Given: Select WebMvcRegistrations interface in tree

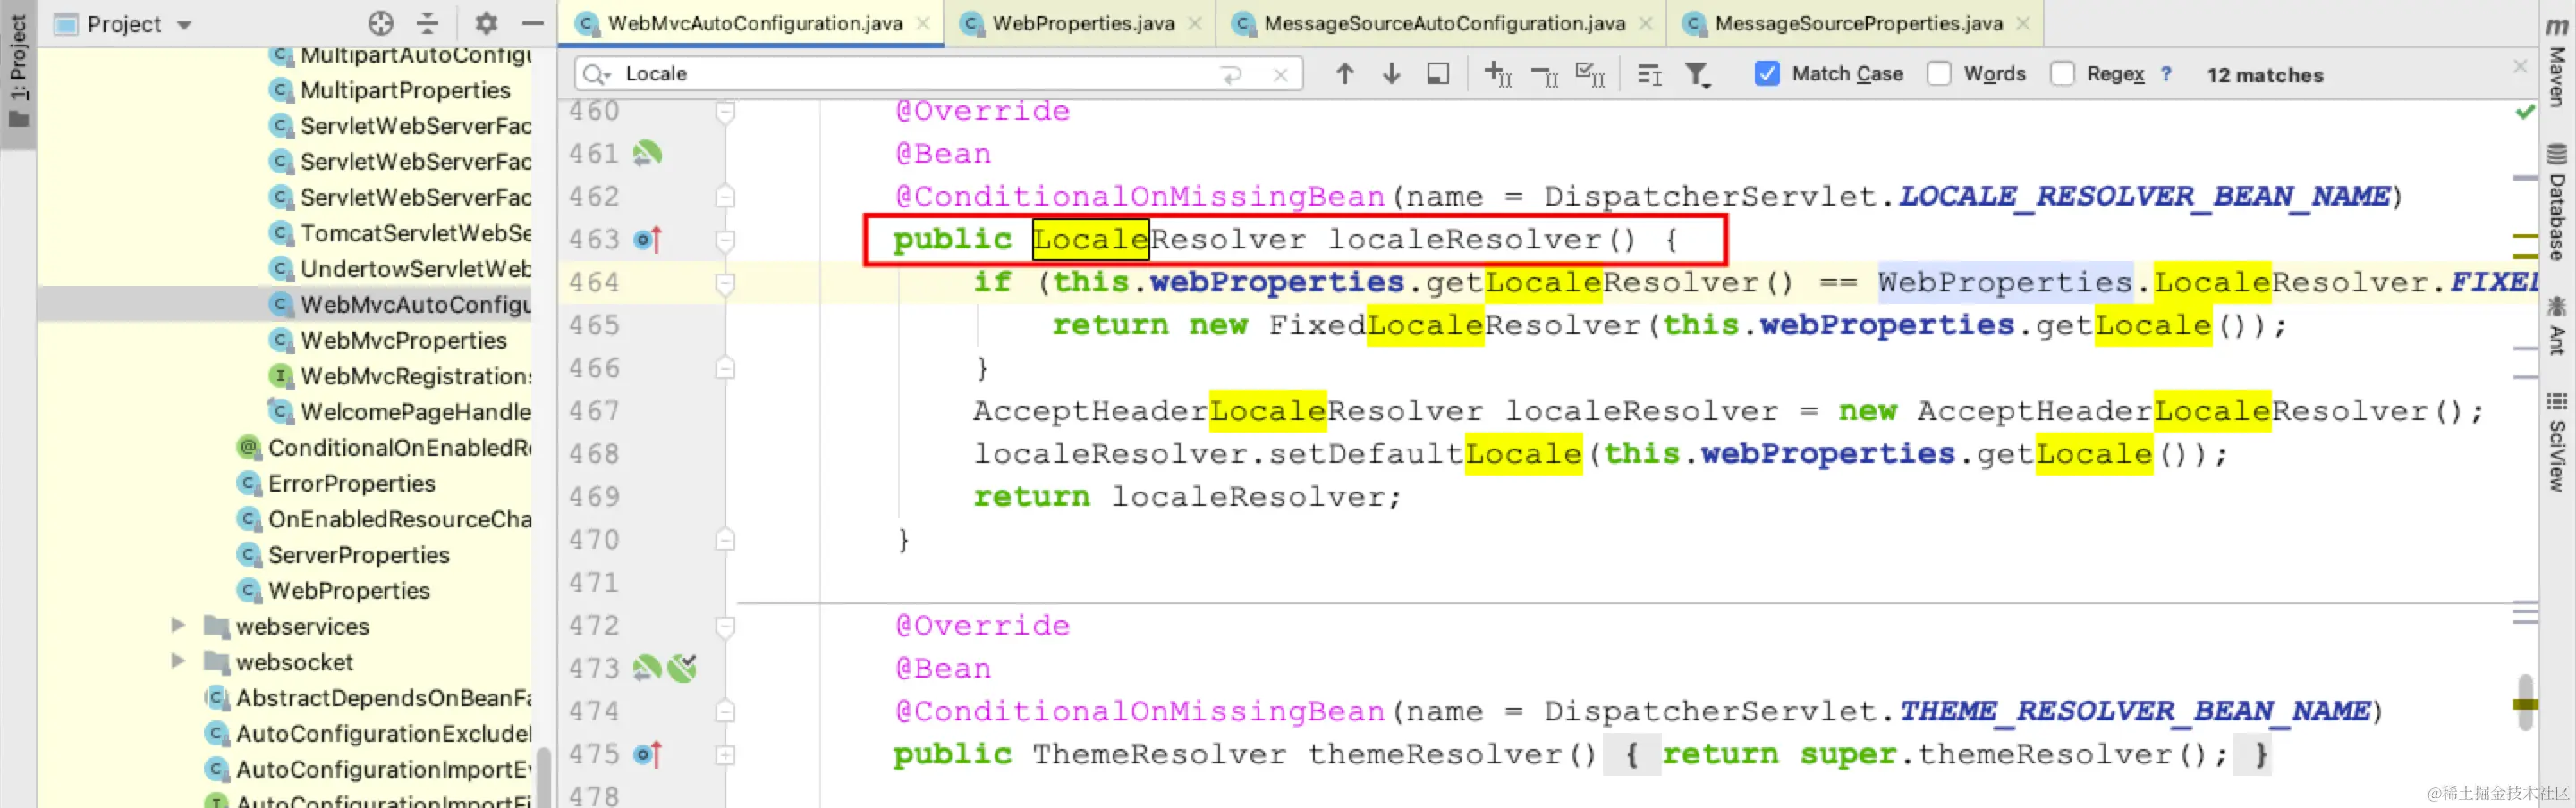Looking at the screenshot, I should pos(401,376).
